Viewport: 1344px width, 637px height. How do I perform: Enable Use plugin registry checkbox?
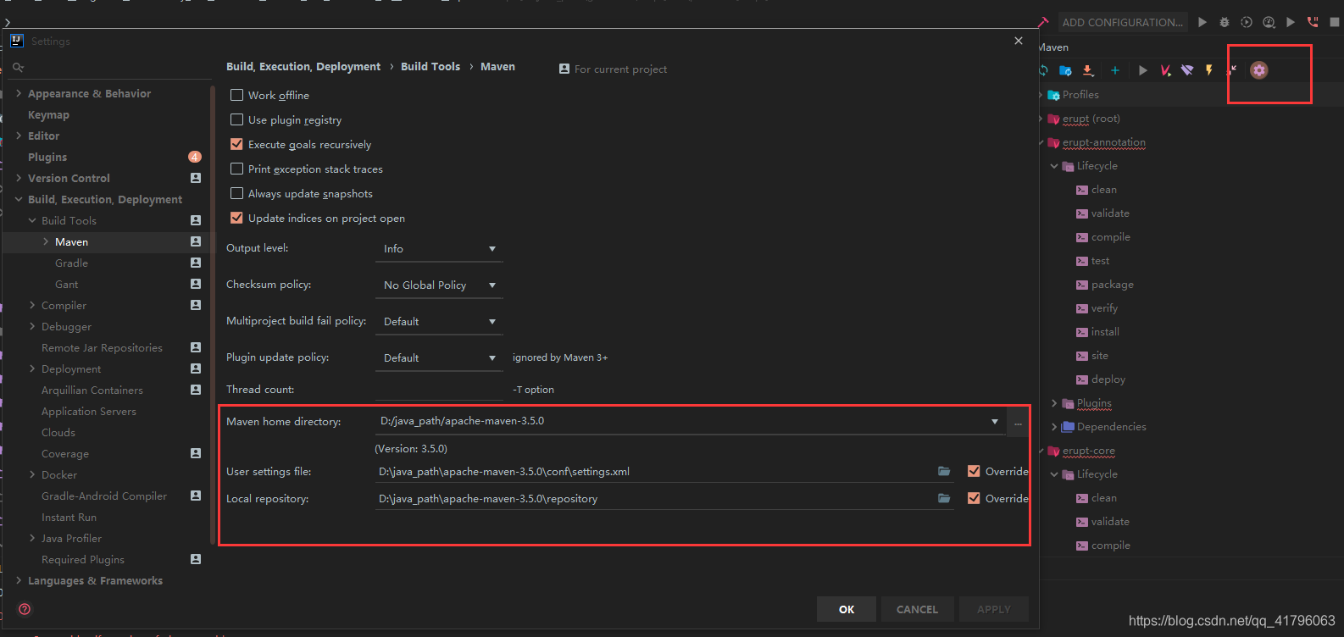click(x=236, y=119)
